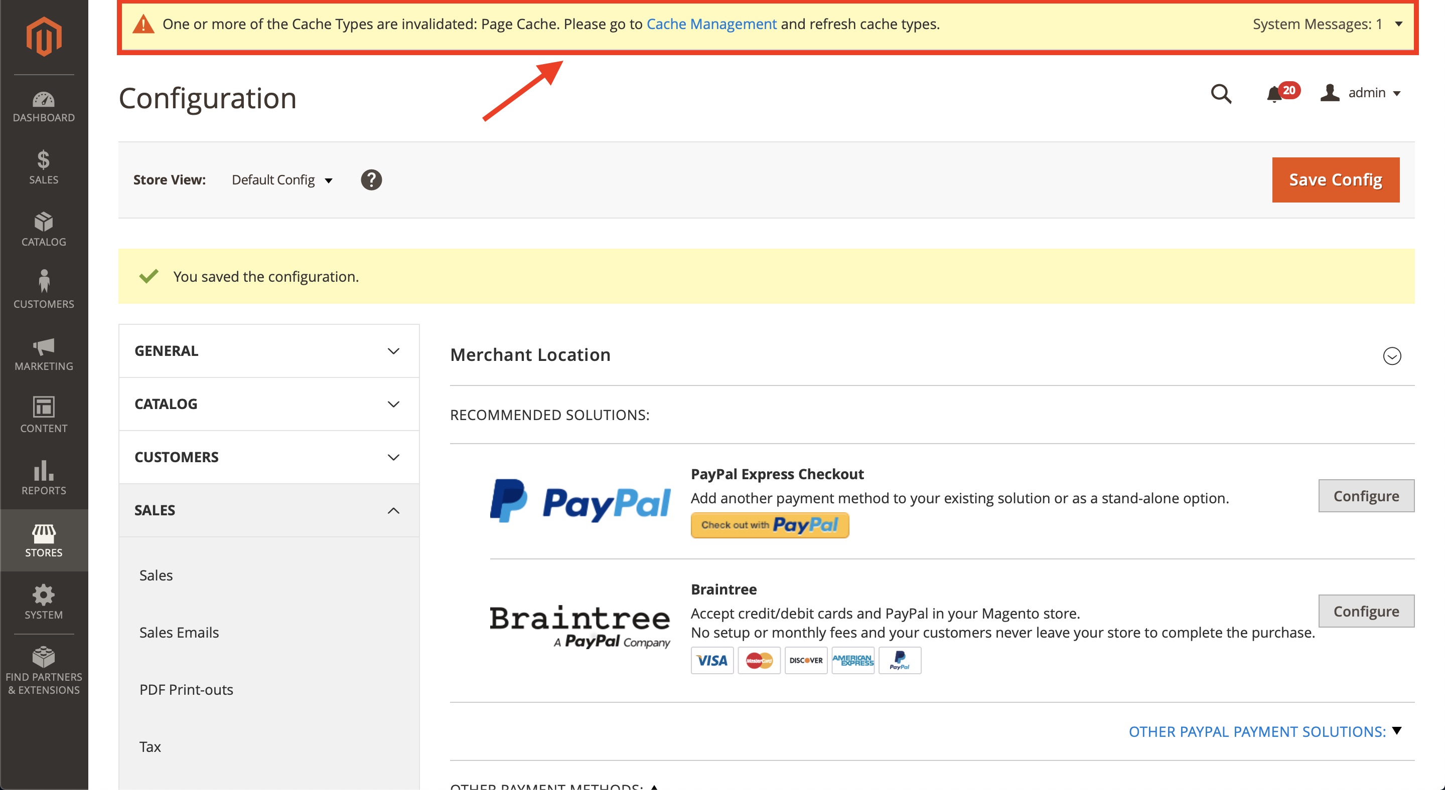Click the MasterCard card icon
Viewport: 1445px width, 790px height.
(759, 661)
